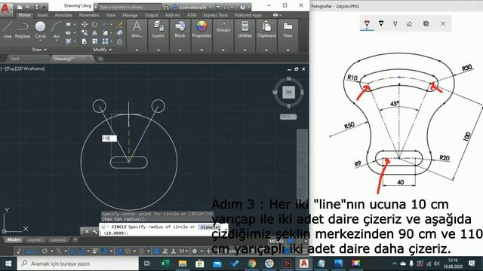
Task: Choose the Diameter option in command line
Action: point(210,227)
